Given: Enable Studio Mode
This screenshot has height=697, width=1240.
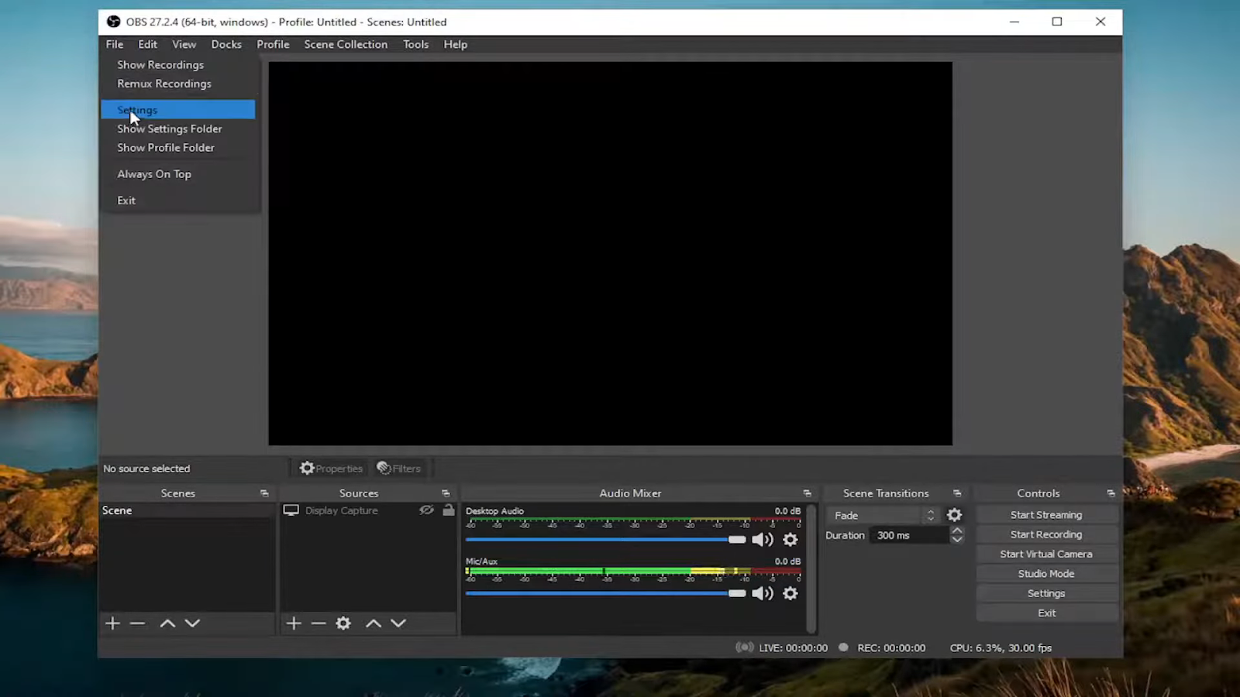Looking at the screenshot, I should [1045, 573].
